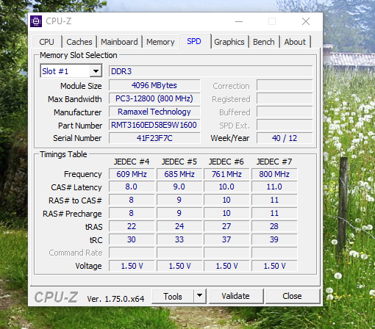Select the SPD tab

194,41
